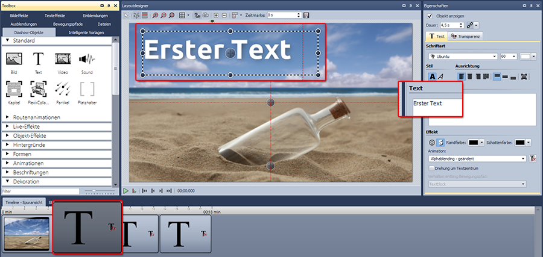Center-align text in Ausrichtung
This screenshot has width=543, height=257.
click(469, 76)
